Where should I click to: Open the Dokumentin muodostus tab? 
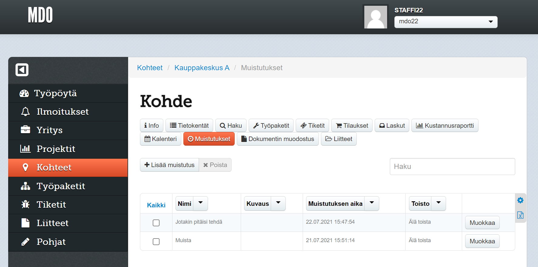coord(278,139)
